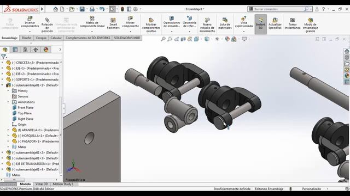Click the Print icon
The width and height of the screenshot is (350, 196).
tap(92, 9)
